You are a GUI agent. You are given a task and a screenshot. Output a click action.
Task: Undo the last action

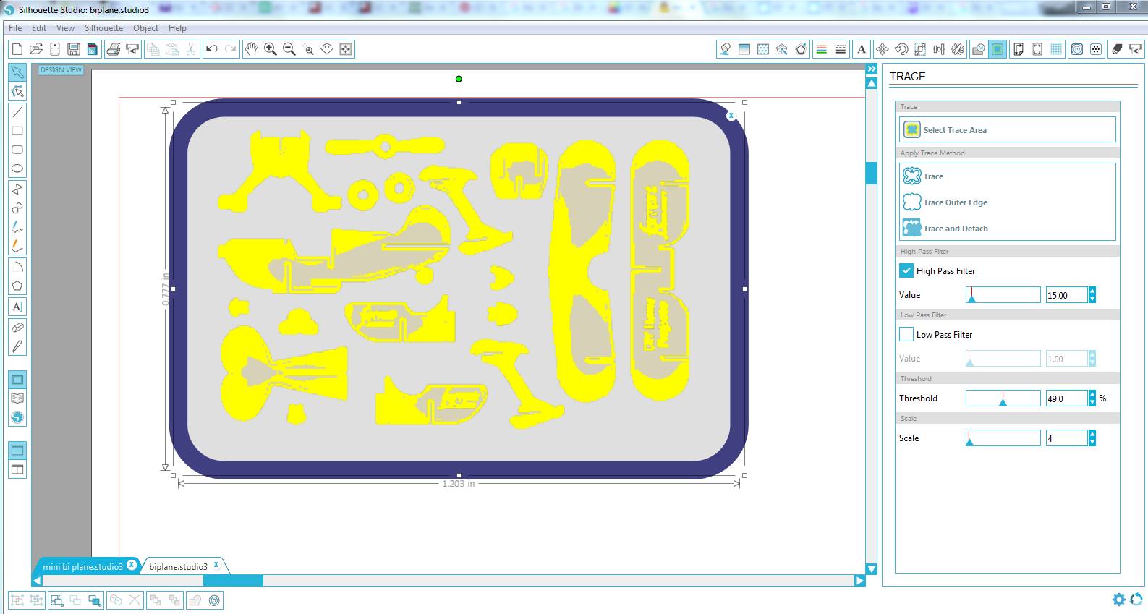pos(212,49)
